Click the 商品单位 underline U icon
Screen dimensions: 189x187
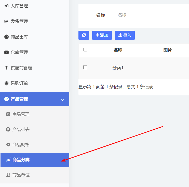point(8,175)
